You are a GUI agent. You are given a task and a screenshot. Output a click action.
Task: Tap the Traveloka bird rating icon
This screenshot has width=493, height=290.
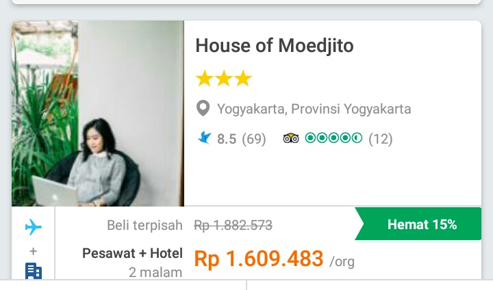pyautogui.click(x=204, y=138)
